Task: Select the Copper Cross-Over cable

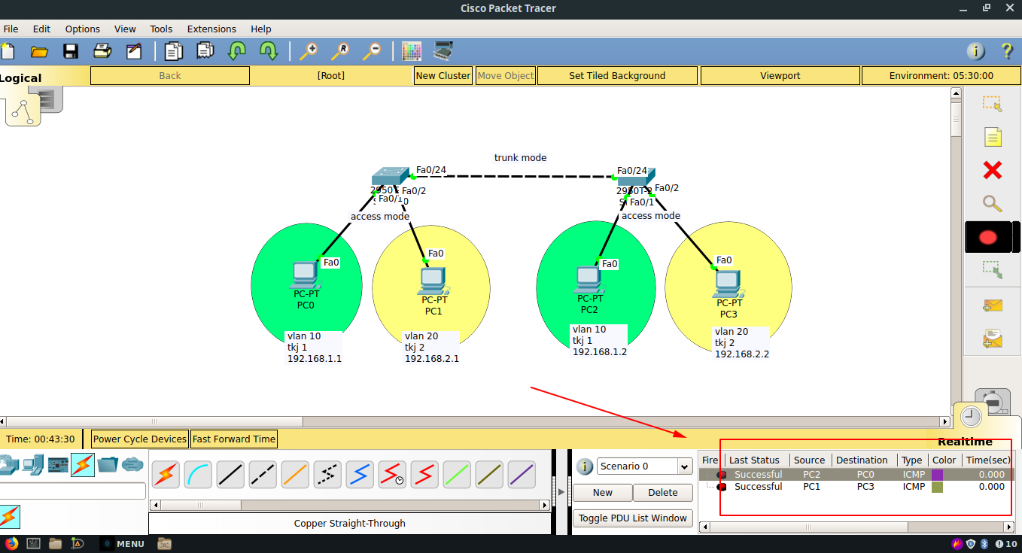Action: pos(263,474)
